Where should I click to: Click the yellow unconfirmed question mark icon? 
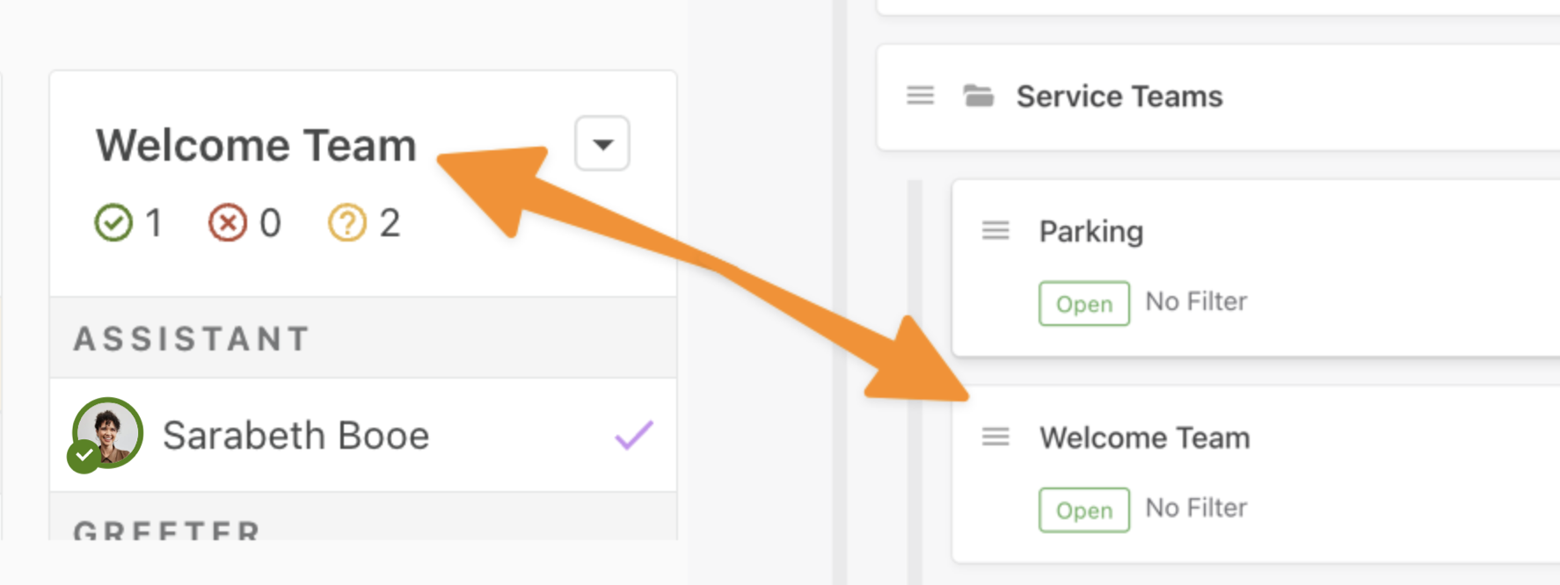coord(347,223)
